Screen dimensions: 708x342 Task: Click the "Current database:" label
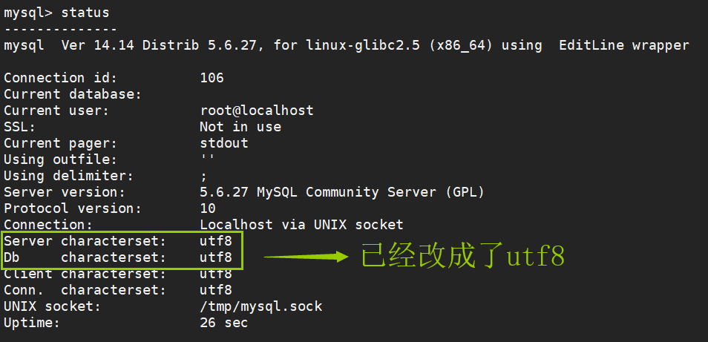(x=73, y=94)
